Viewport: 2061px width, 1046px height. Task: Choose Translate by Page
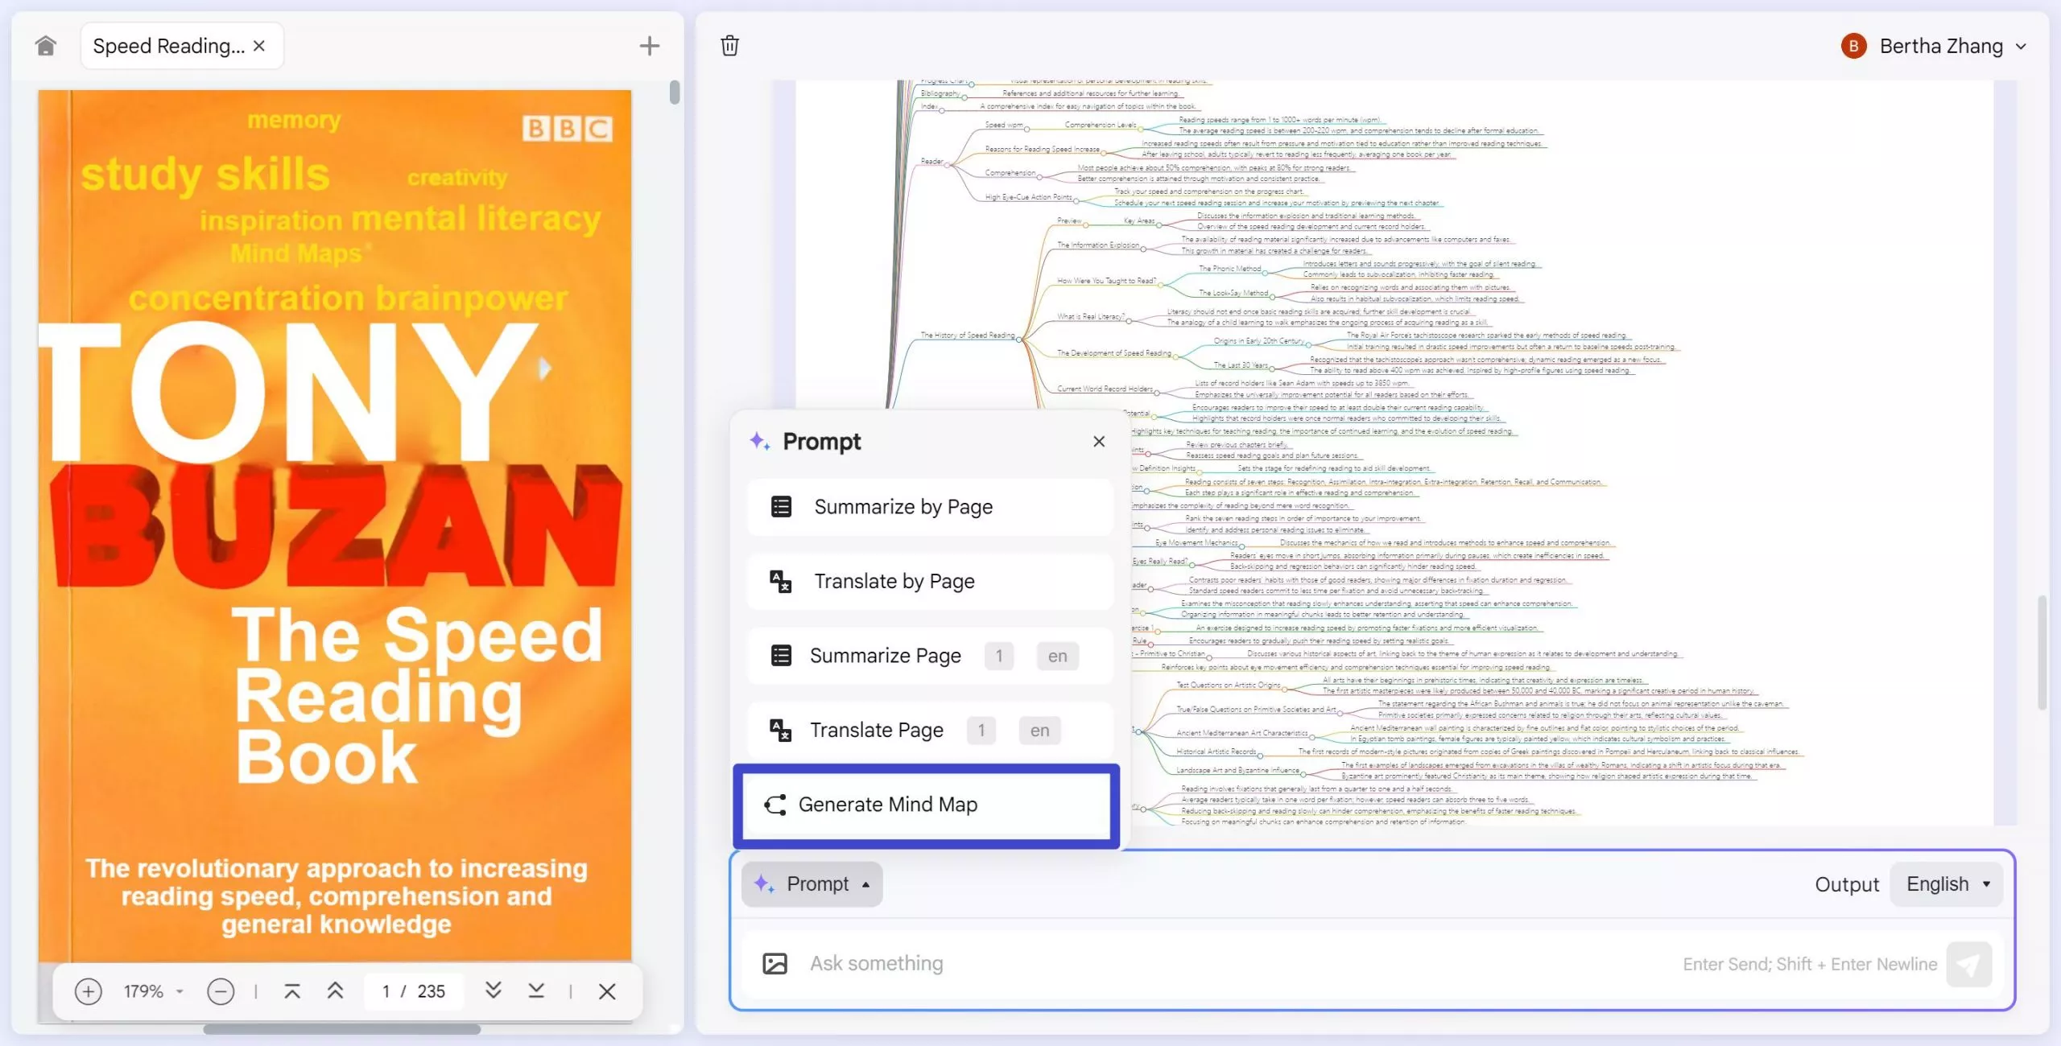click(930, 581)
